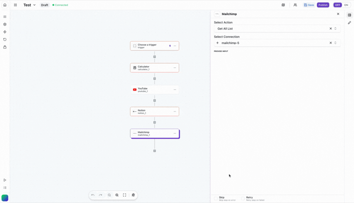The height and width of the screenshot is (203, 354).
Task: Save the workflow draft
Action: (x=308, y=5)
